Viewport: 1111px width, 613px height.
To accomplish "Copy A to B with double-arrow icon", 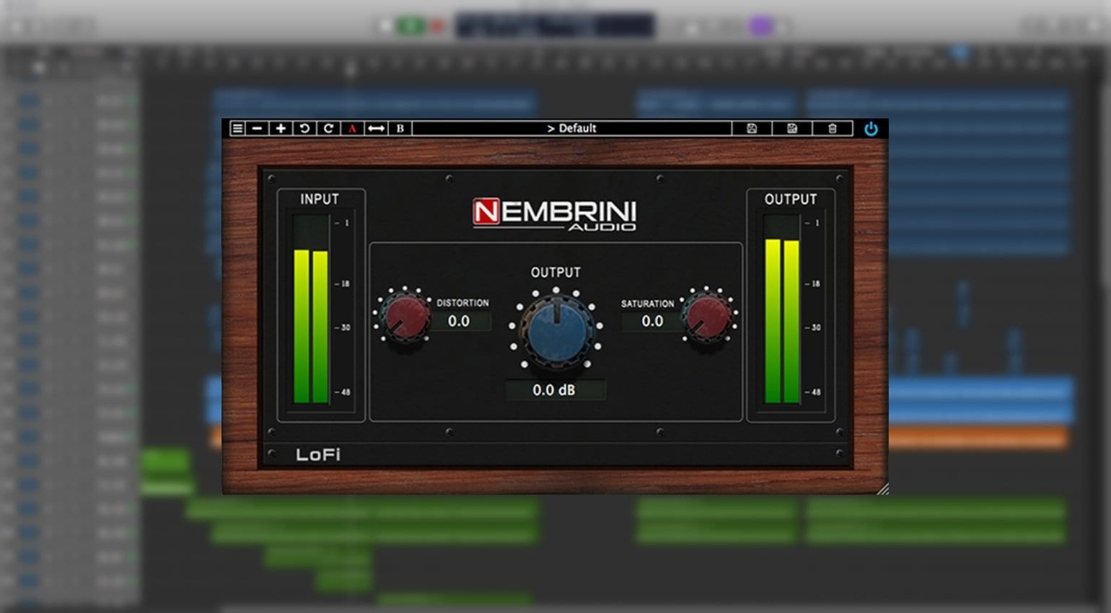I will tap(376, 128).
